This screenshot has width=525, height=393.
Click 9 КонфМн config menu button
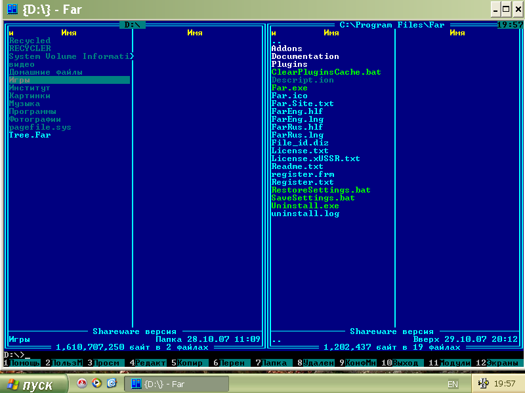click(x=358, y=363)
